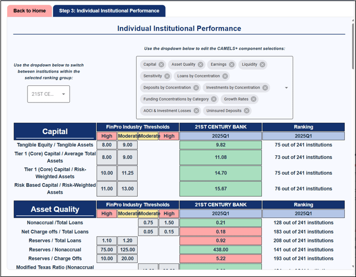The width and height of the screenshot is (356, 277).
Task: Remove the Investments by Concentration chip
Action: [265, 88]
